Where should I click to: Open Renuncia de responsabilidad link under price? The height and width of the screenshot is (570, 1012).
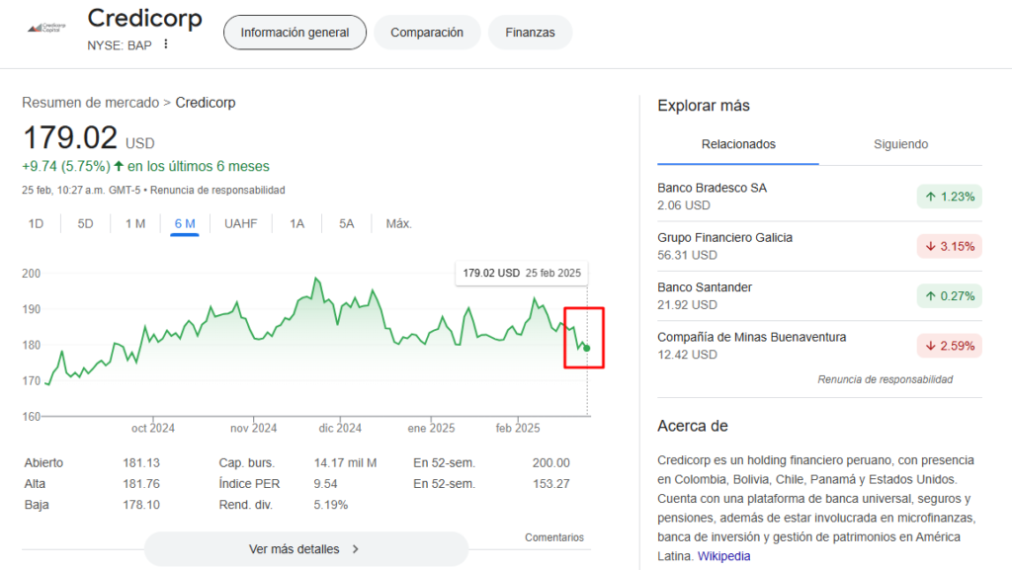coord(217,191)
